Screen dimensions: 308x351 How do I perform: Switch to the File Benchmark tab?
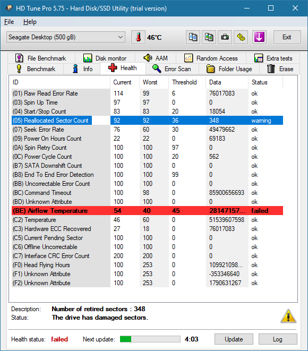pyautogui.click(x=41, y=58)
